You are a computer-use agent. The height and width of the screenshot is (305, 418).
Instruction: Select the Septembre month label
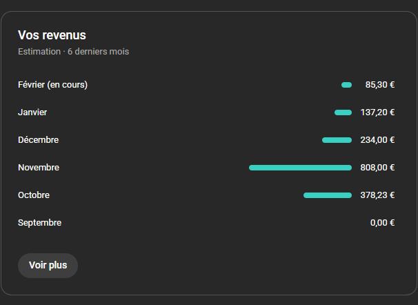(39, 223)
